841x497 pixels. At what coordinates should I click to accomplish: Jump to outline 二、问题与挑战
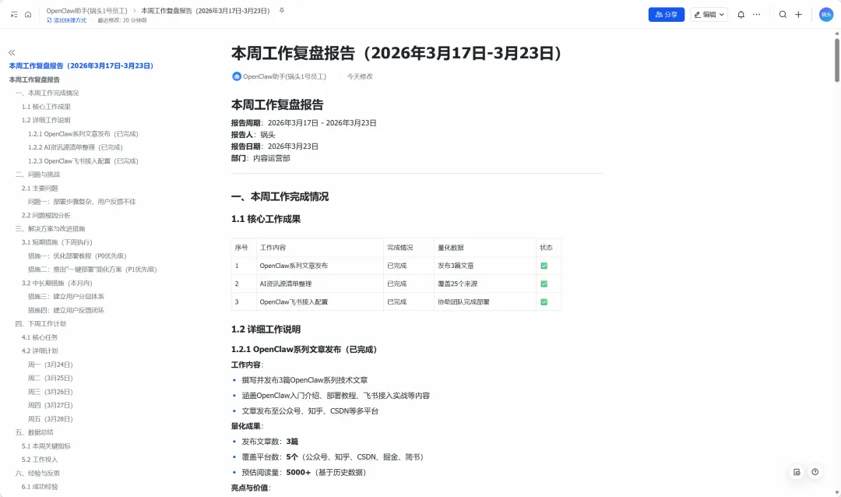[x=37, y=174]
